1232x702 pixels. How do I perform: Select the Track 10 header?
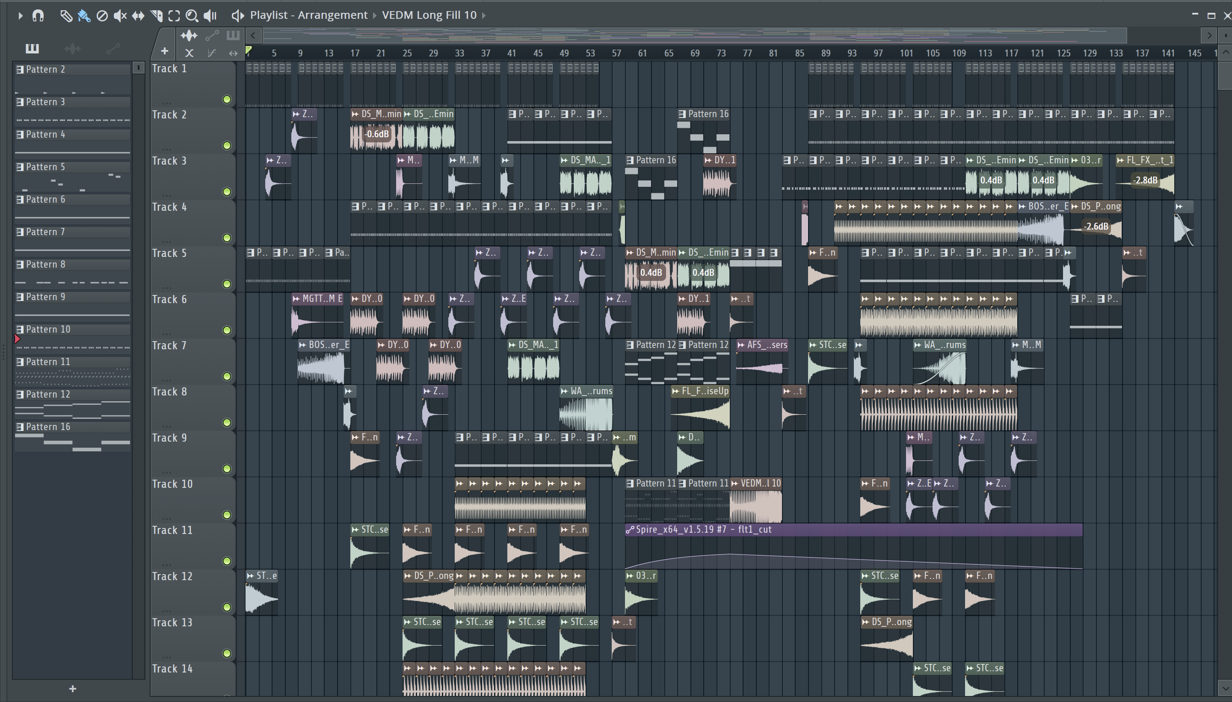click(192, 499)
